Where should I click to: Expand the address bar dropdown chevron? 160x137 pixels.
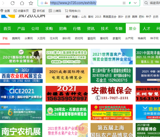point(135,3)
